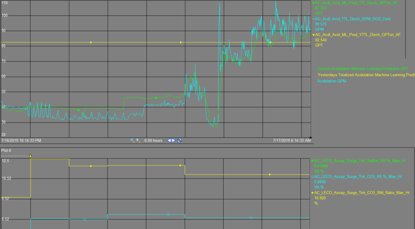This screenshot has height=229, width=415.
Task: Click the 6.52 y-axis label in Plot-0
Action: [5, 219]
